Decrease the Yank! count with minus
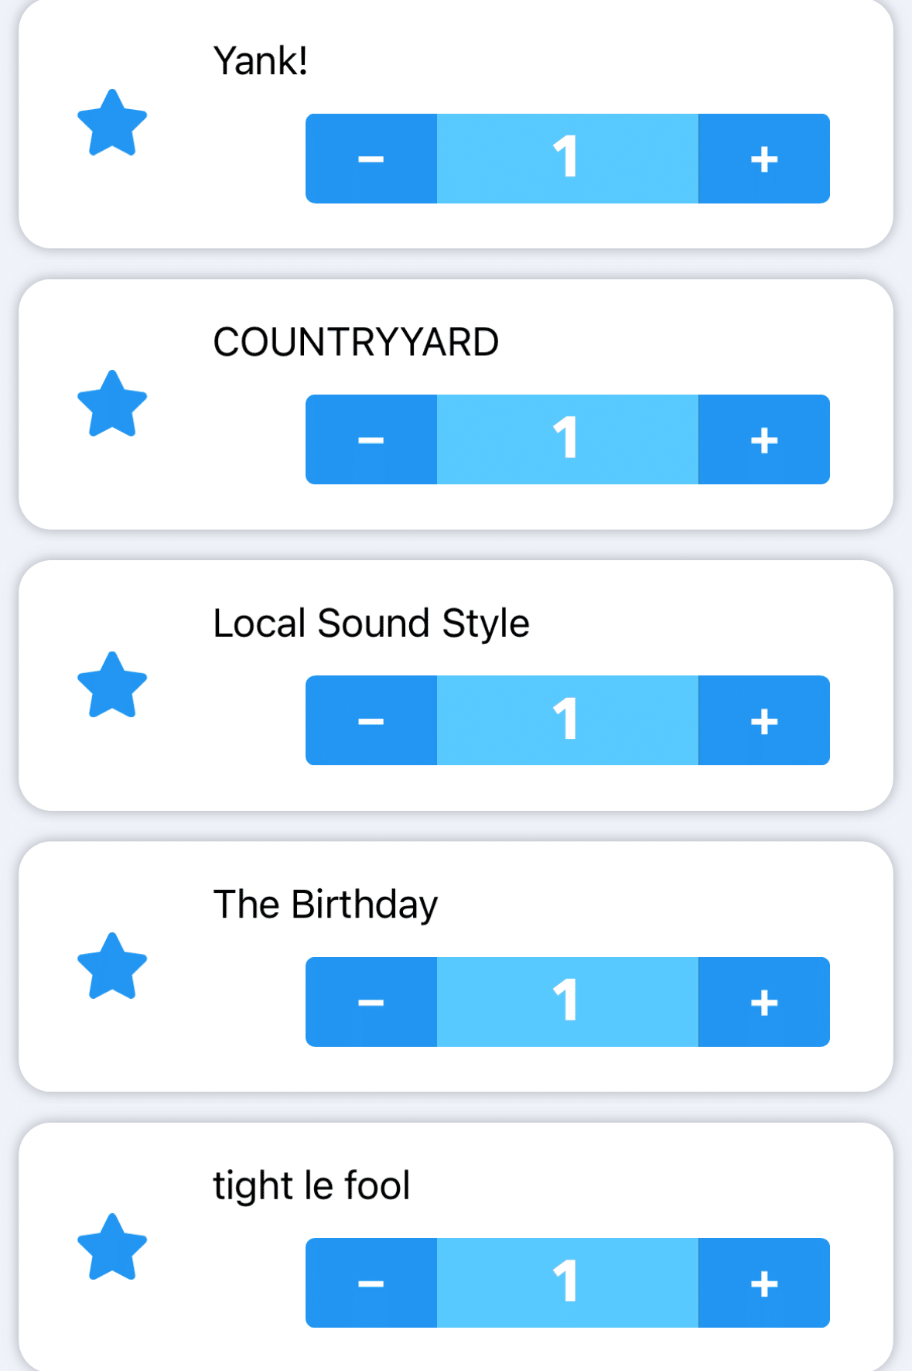The width and height of the screenshot is (912, 1371). 371,159
